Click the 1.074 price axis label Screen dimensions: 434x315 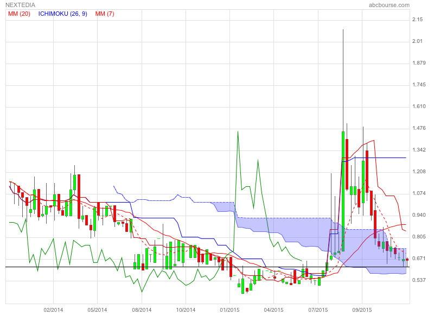point(419,193)
